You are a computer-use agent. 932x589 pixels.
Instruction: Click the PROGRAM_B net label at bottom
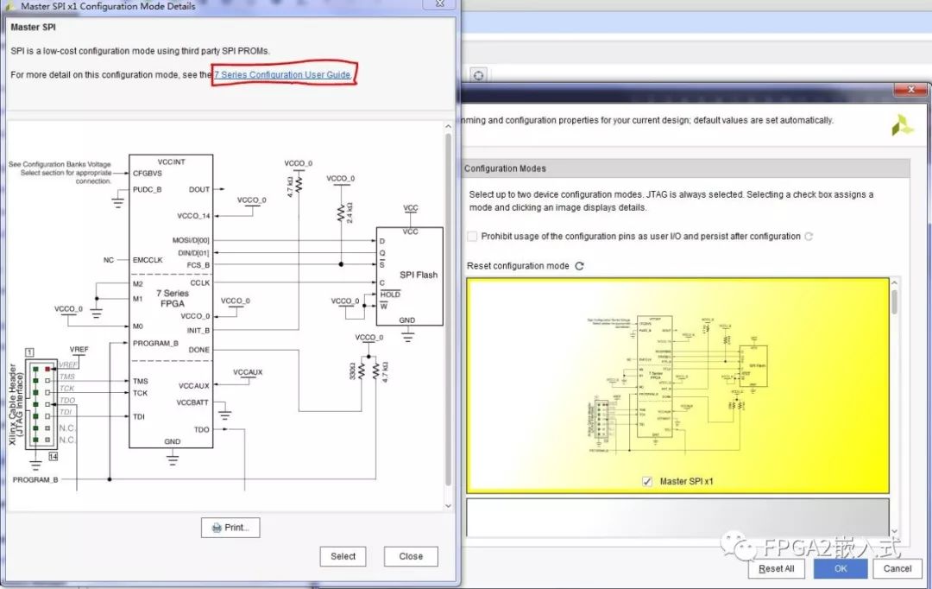pyautogui.click(x=35, y=479)
